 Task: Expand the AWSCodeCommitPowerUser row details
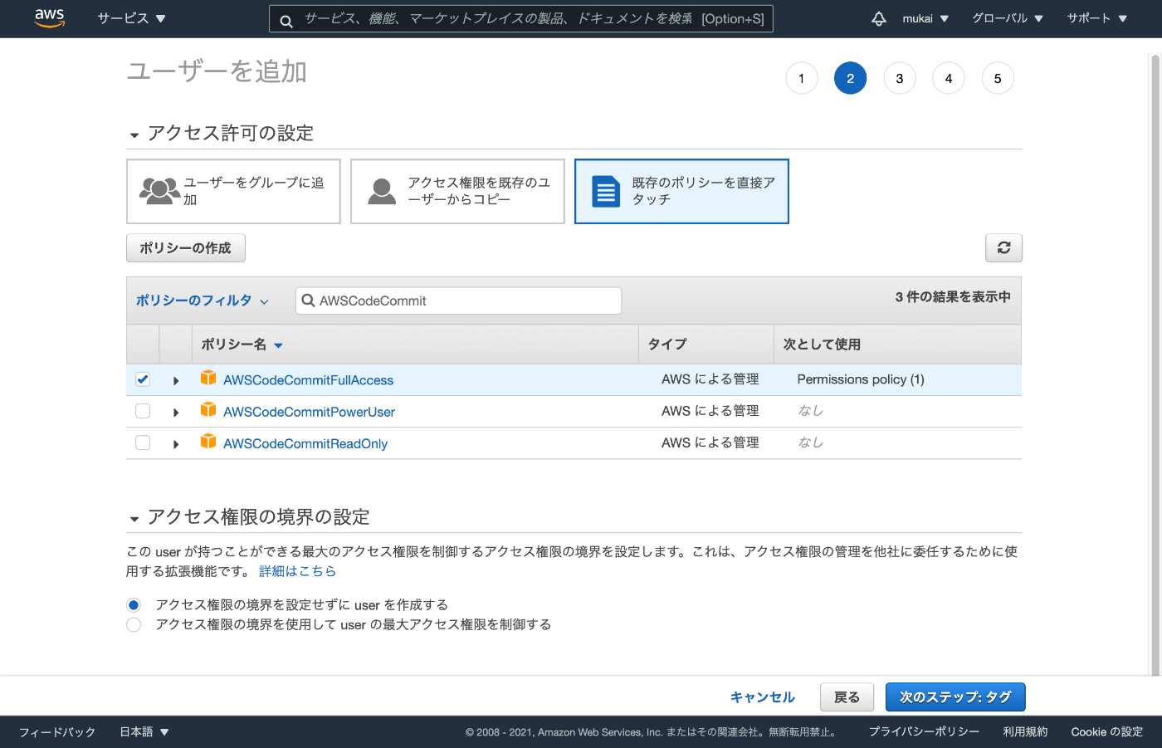(x=176, y=412)
